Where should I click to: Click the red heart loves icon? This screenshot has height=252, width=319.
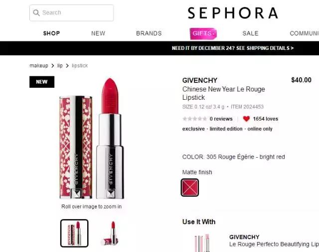click(246, 119)
